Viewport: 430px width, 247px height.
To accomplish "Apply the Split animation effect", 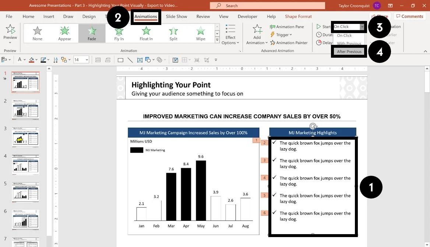I will [173, 33].
